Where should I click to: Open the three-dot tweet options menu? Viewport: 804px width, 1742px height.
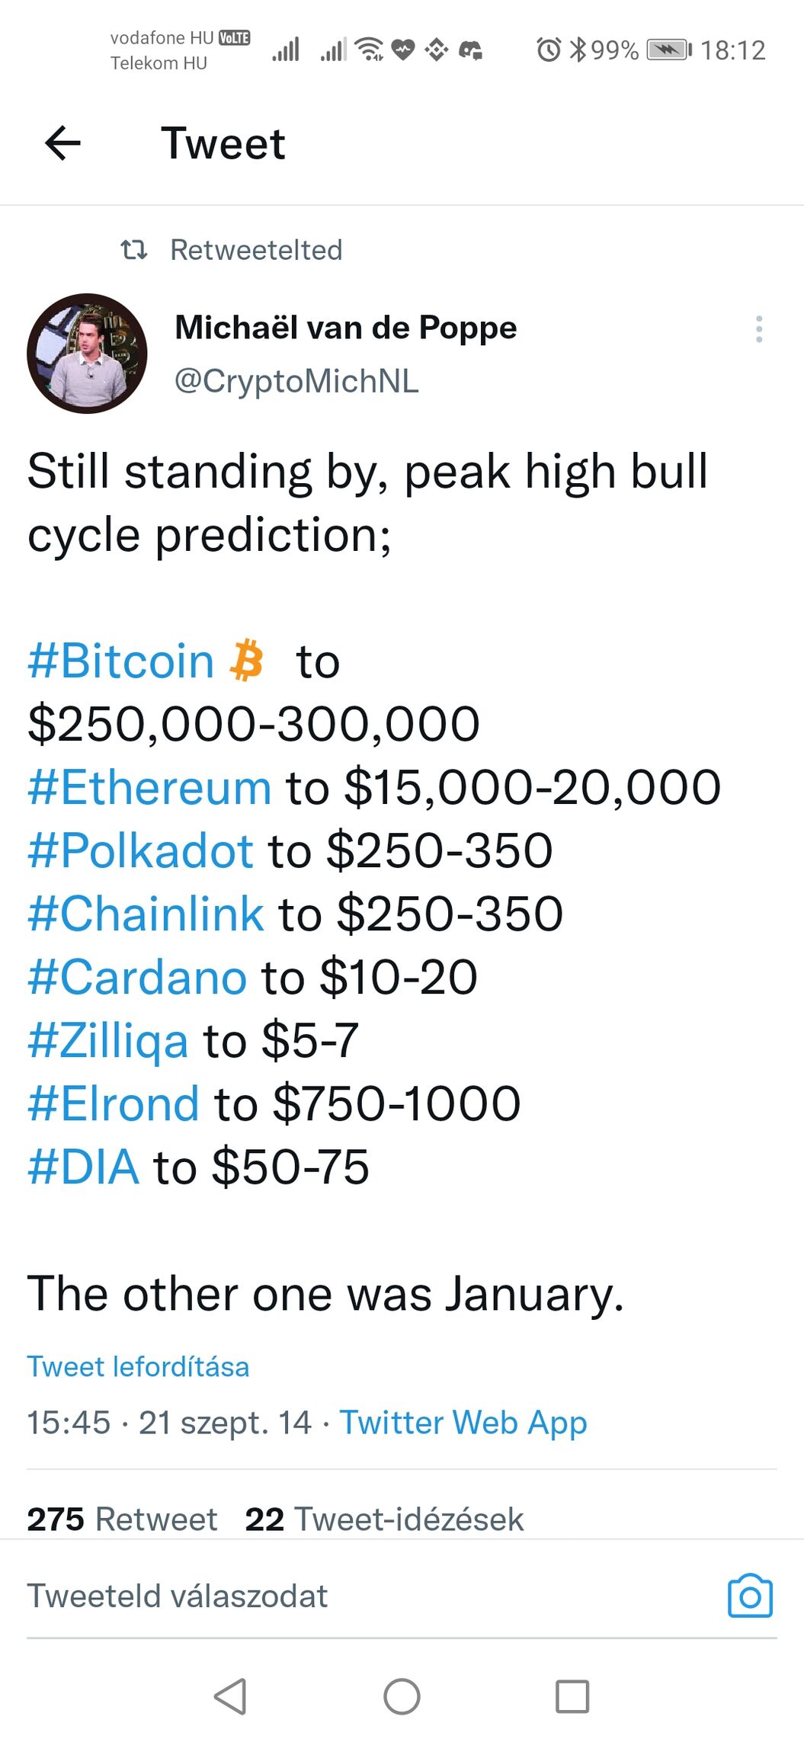pyautogui.click(x=758, y=328)
